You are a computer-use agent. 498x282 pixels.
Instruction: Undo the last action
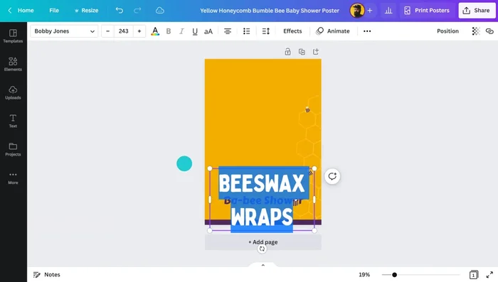coord(120,11)
